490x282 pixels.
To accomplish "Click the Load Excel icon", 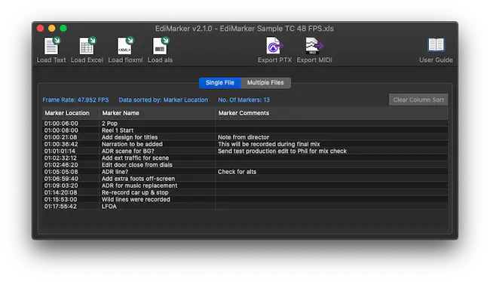I will (x=87, y=46).
